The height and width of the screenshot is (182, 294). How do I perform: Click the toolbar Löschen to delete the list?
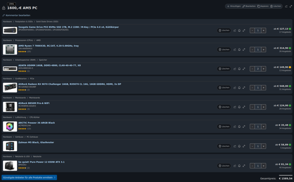coord(276,6)
